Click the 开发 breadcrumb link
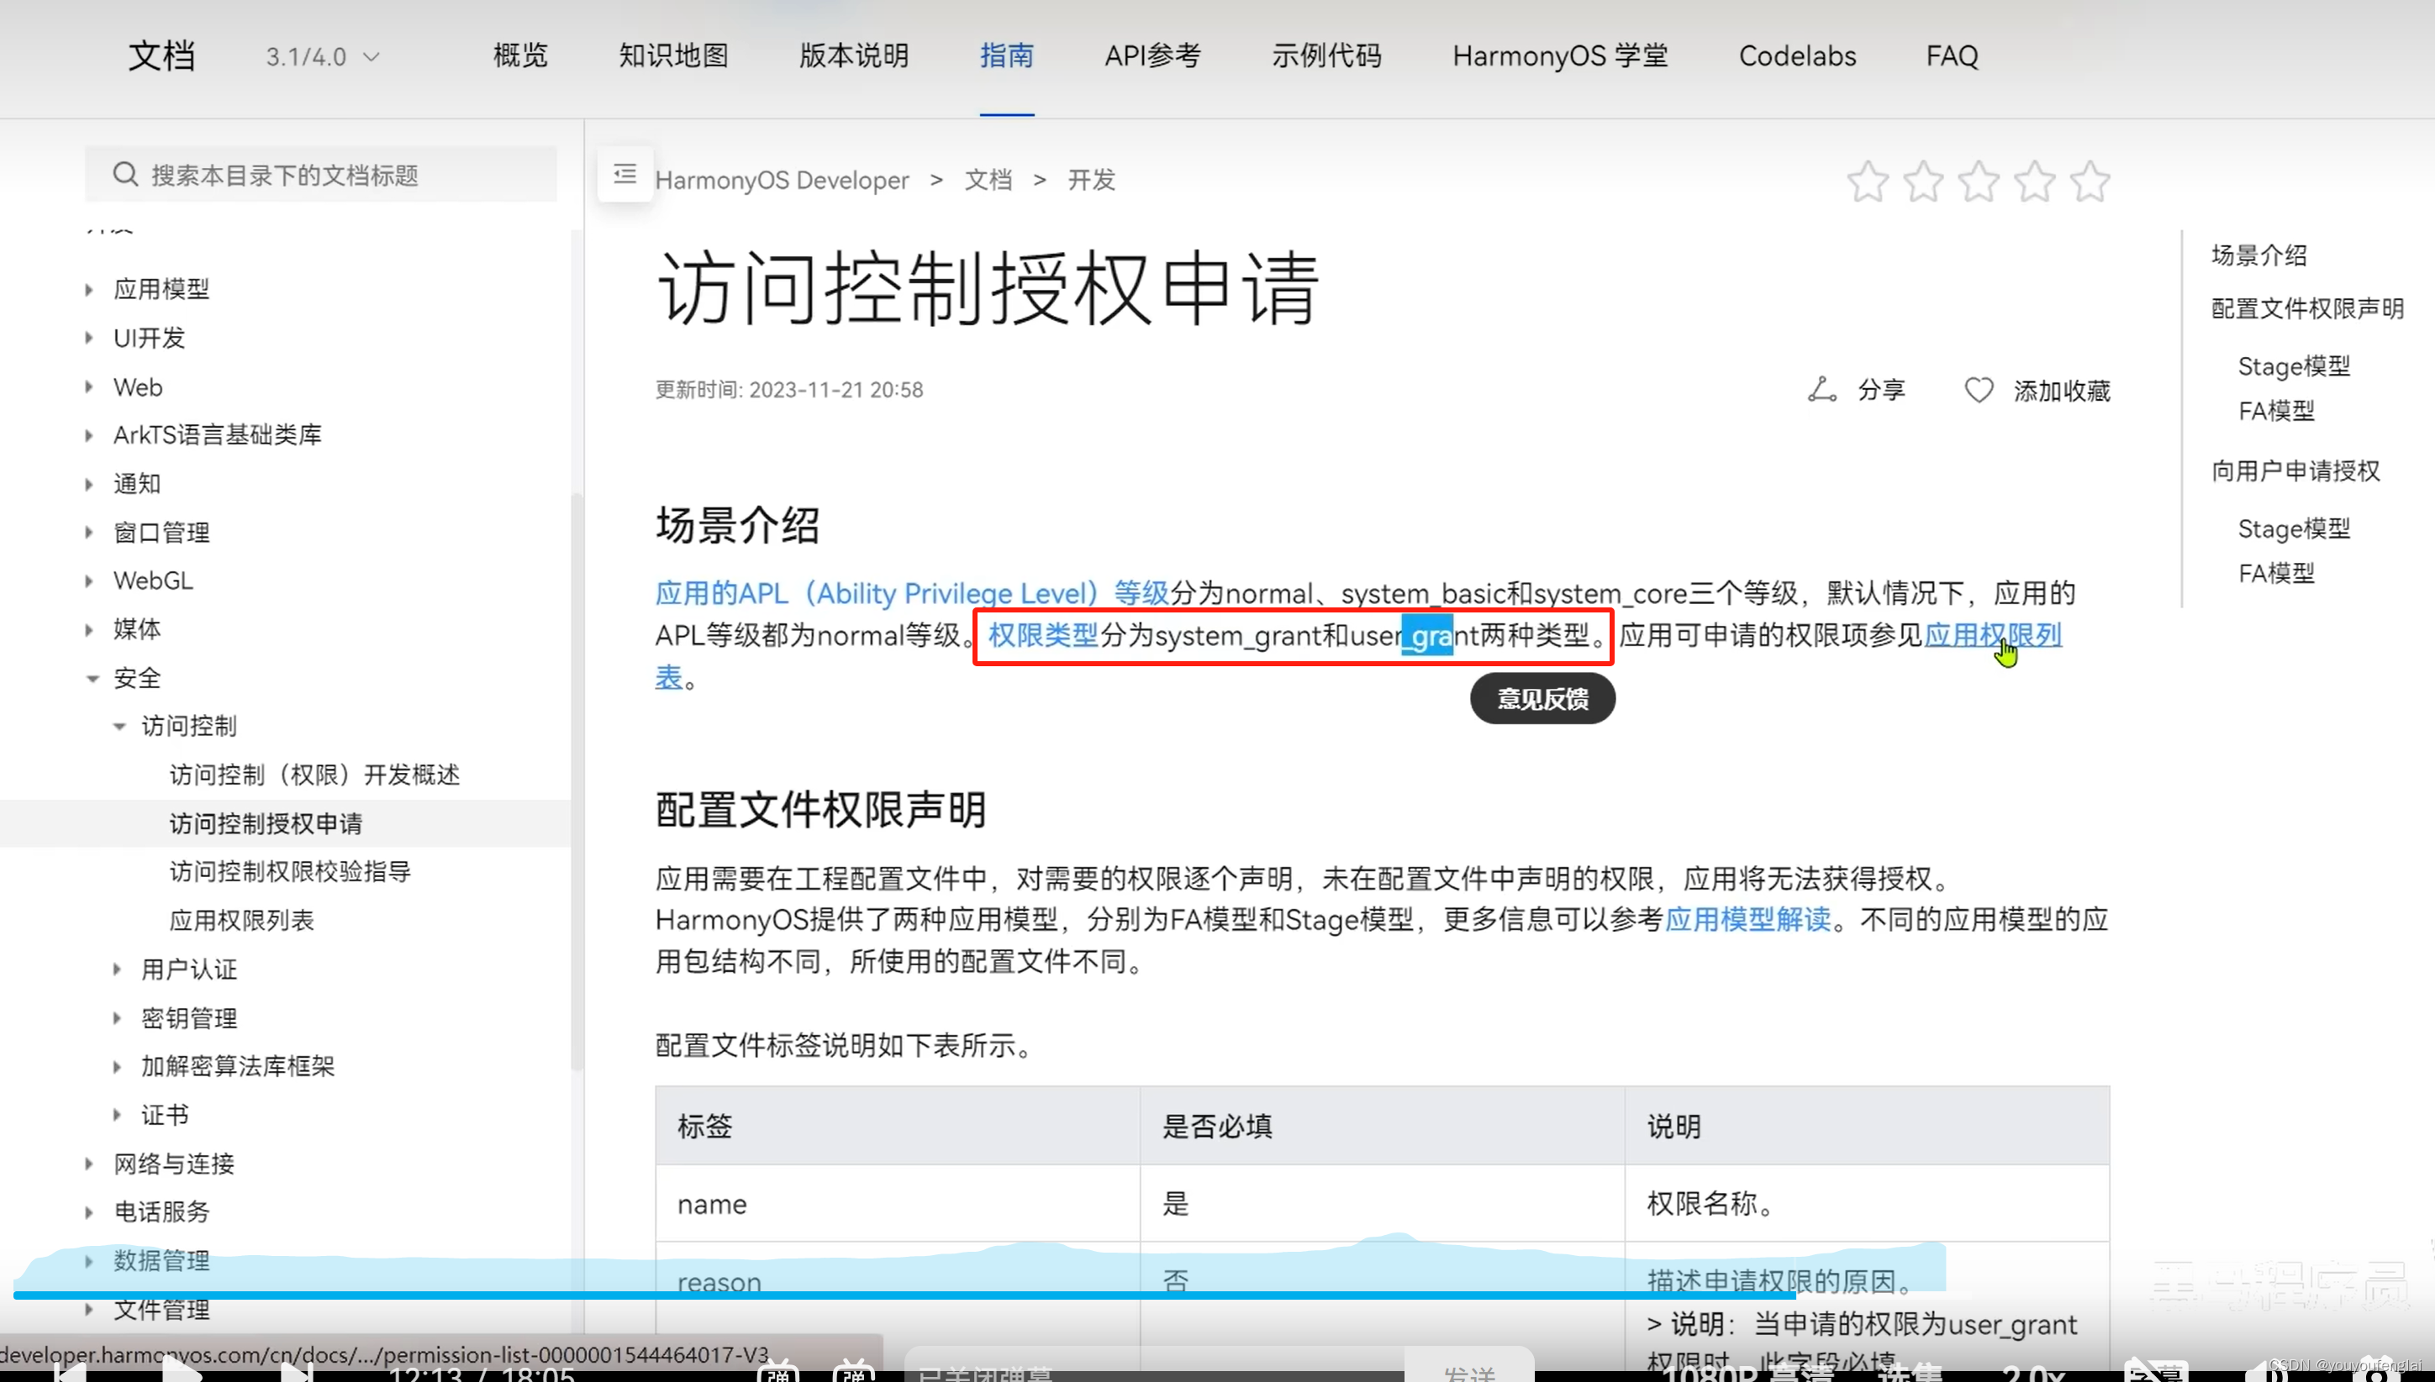2435x1382 pixels. [1091, 181]
